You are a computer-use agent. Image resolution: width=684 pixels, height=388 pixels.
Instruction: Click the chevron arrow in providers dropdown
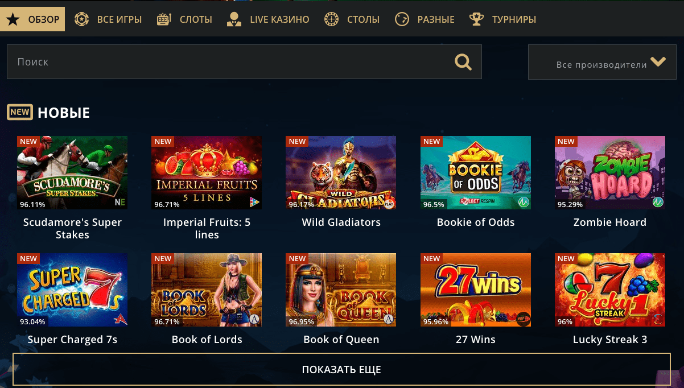[658, 62]
